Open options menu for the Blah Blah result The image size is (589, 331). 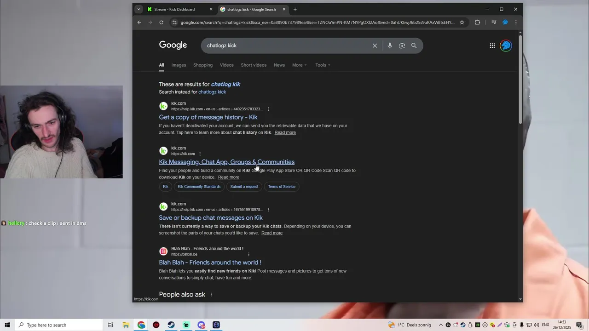pos(249,254)
